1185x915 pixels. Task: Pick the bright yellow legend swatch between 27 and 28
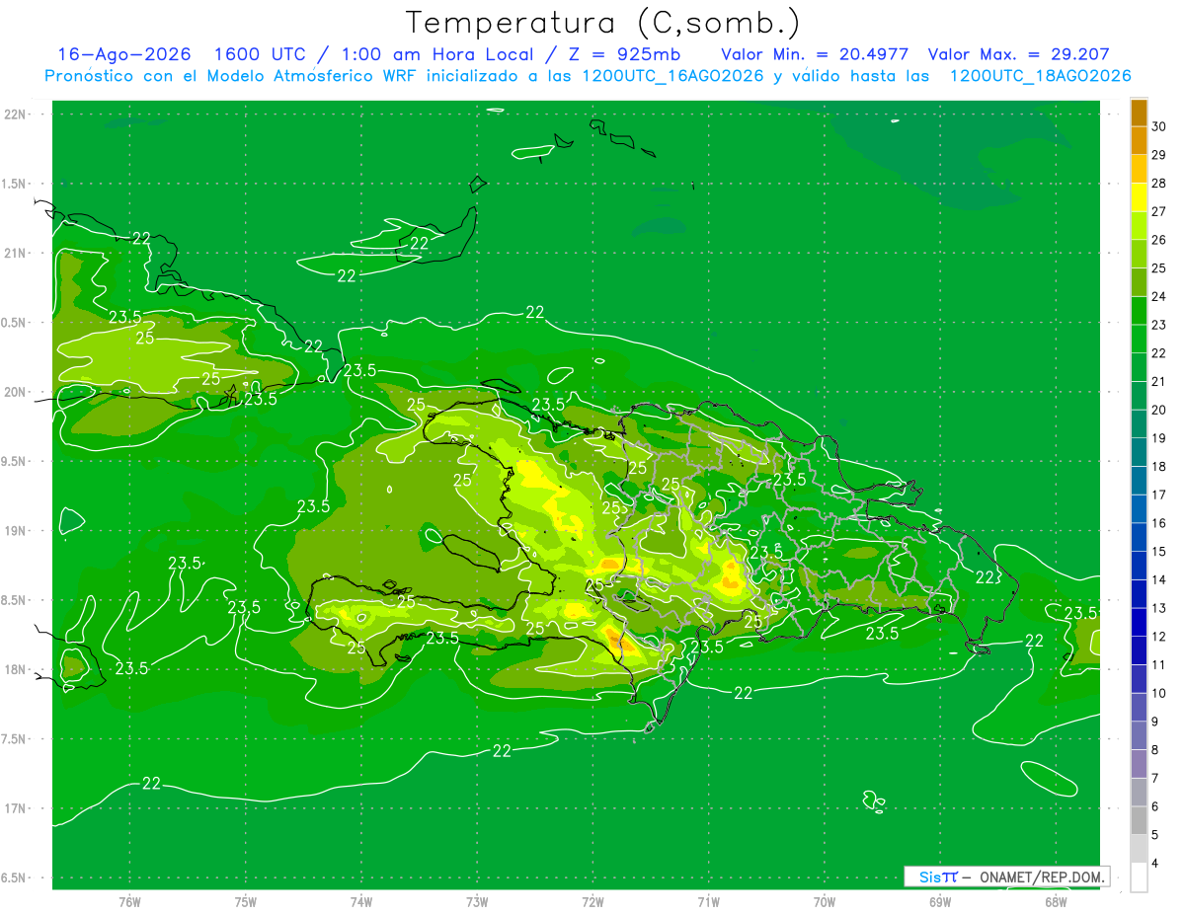tap(1139, 197)
